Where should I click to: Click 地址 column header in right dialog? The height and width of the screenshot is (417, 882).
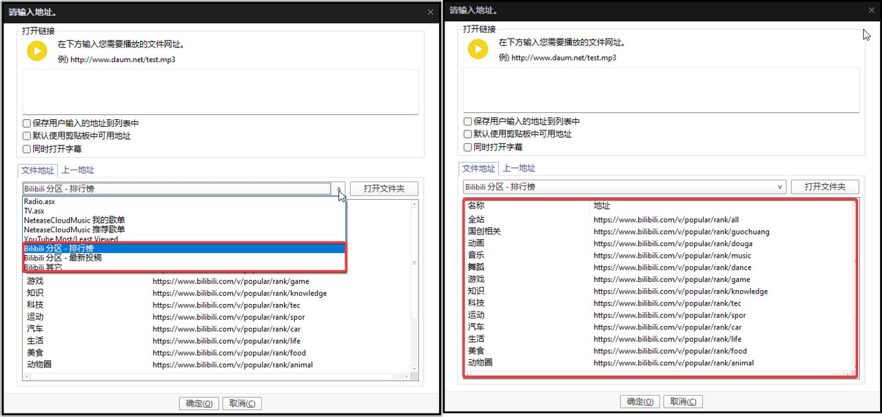[x=721, y=206]
